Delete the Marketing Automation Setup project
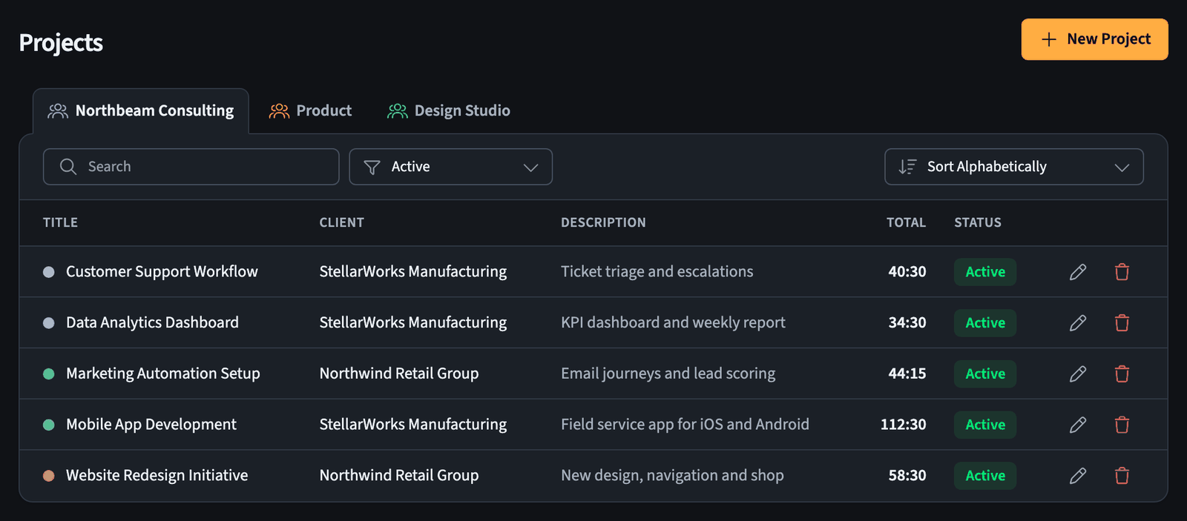 (1122, 374)
